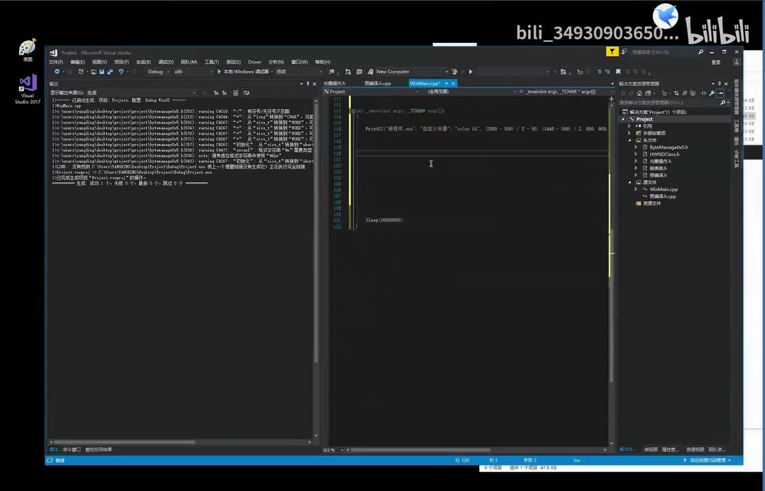The width and height of the screenshot is (765, 491).
Task: Select HWNDClass.h in Solution Explorer
Action: pos(664,154)
